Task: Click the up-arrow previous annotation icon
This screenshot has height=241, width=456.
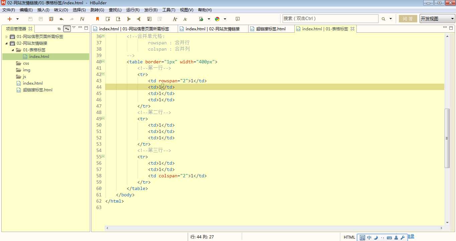Action: tap(108, 19)
